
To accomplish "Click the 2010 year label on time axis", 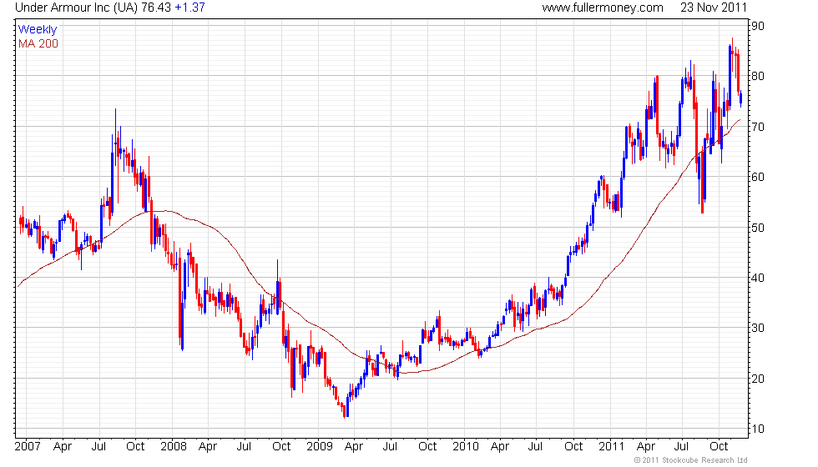I will (x=466, y=447).
